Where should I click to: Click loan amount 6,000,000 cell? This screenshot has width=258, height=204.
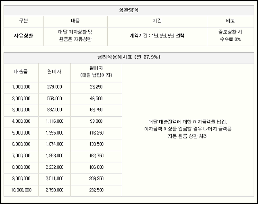21,145
